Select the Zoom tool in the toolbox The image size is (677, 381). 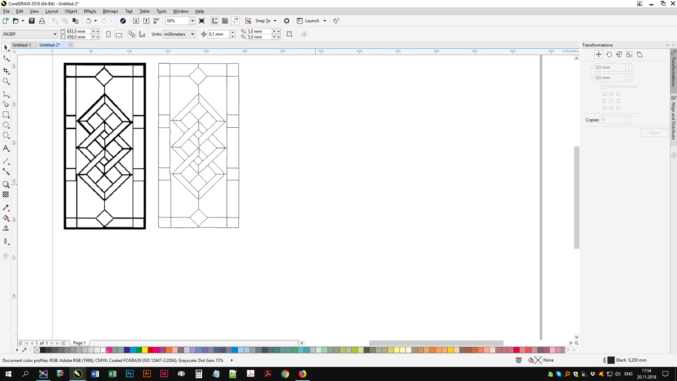[x=6, y=82]
